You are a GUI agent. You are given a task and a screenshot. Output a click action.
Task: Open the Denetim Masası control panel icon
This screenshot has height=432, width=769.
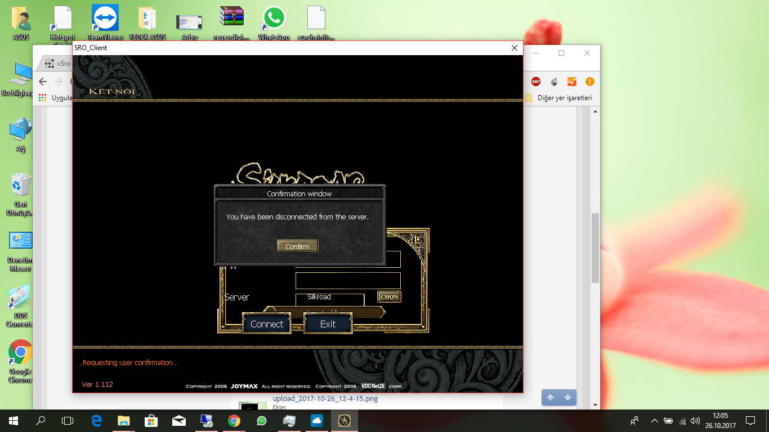[21, 252]
